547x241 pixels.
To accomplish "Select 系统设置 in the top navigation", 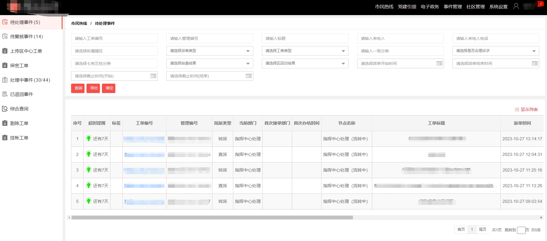I will 498,7.
